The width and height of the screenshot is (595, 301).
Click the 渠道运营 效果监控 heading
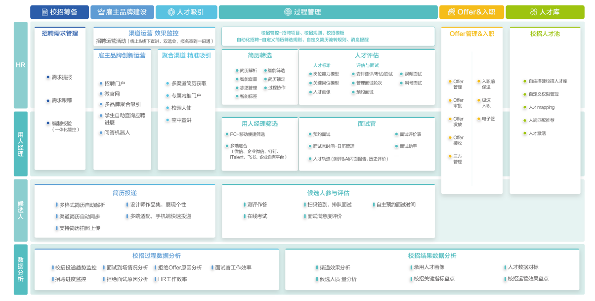point(154,32)
